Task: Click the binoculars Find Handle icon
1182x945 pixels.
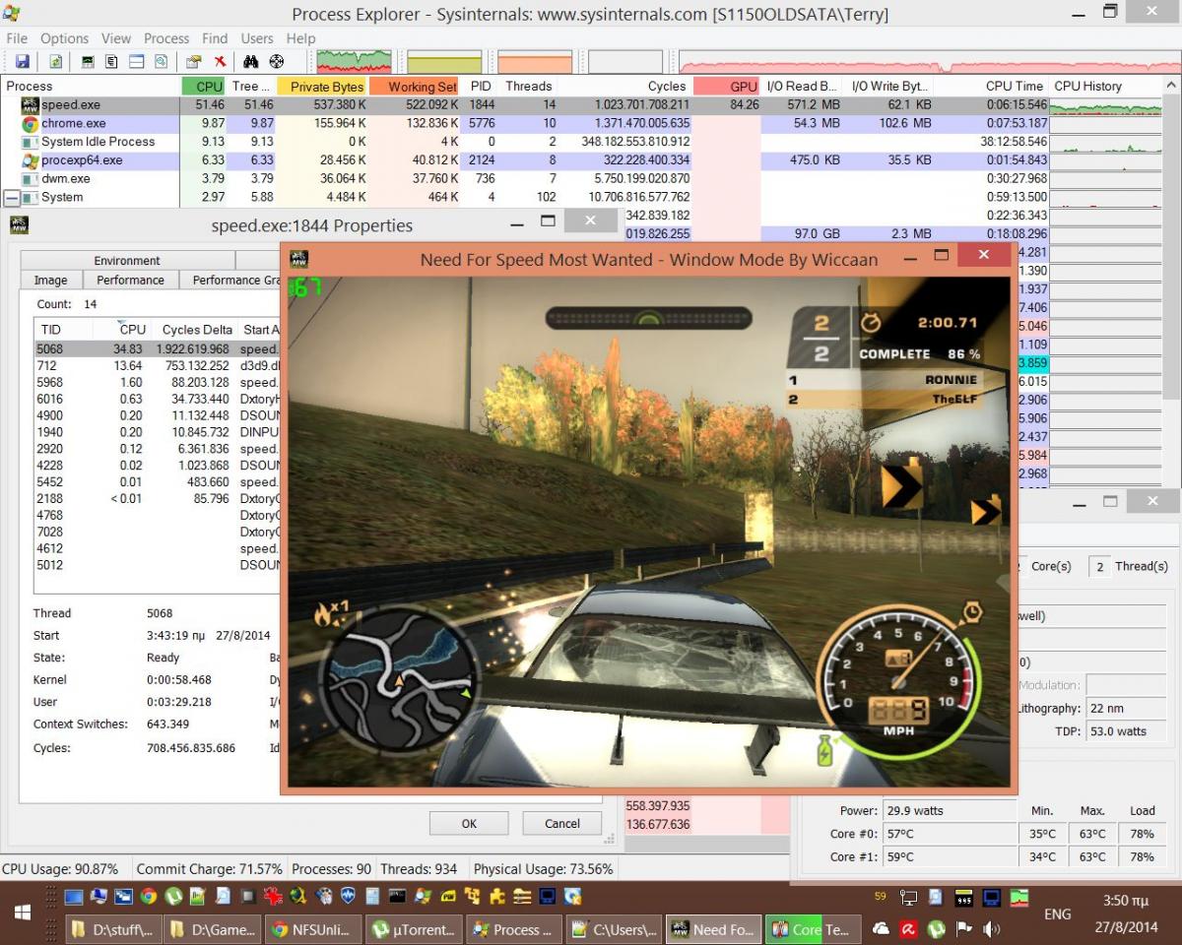Action: (251, 62)
